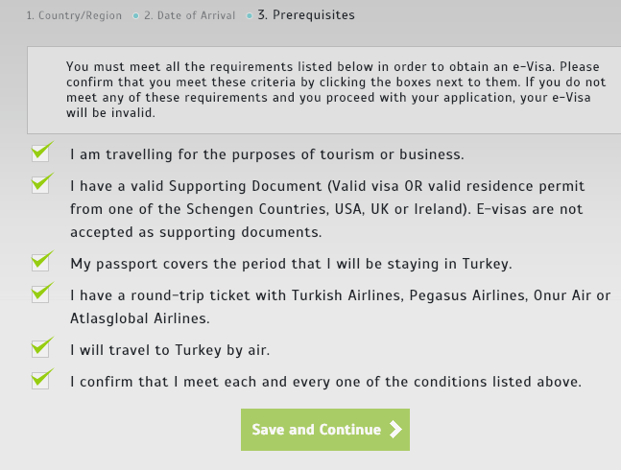This screenshot has width=621, height=470.
Task: Click the dot before Date of Arrival
Action: pos(136,16)
